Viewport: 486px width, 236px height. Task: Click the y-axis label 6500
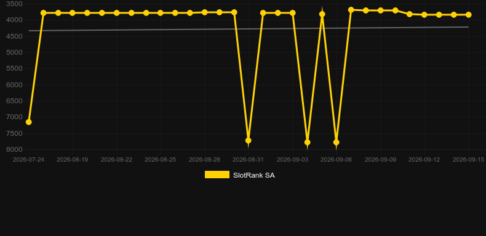pos(14,101)
